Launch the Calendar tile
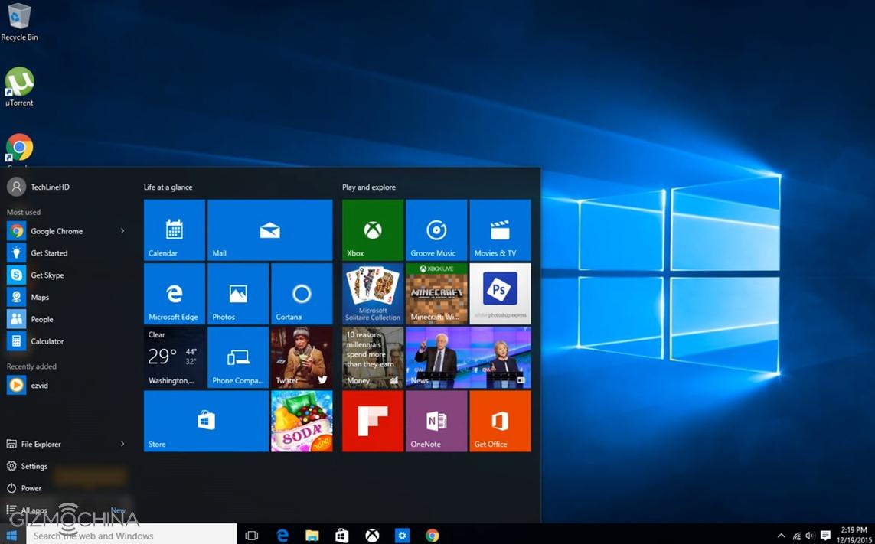Viewport: 875px width, 544px height. point(174,230)
